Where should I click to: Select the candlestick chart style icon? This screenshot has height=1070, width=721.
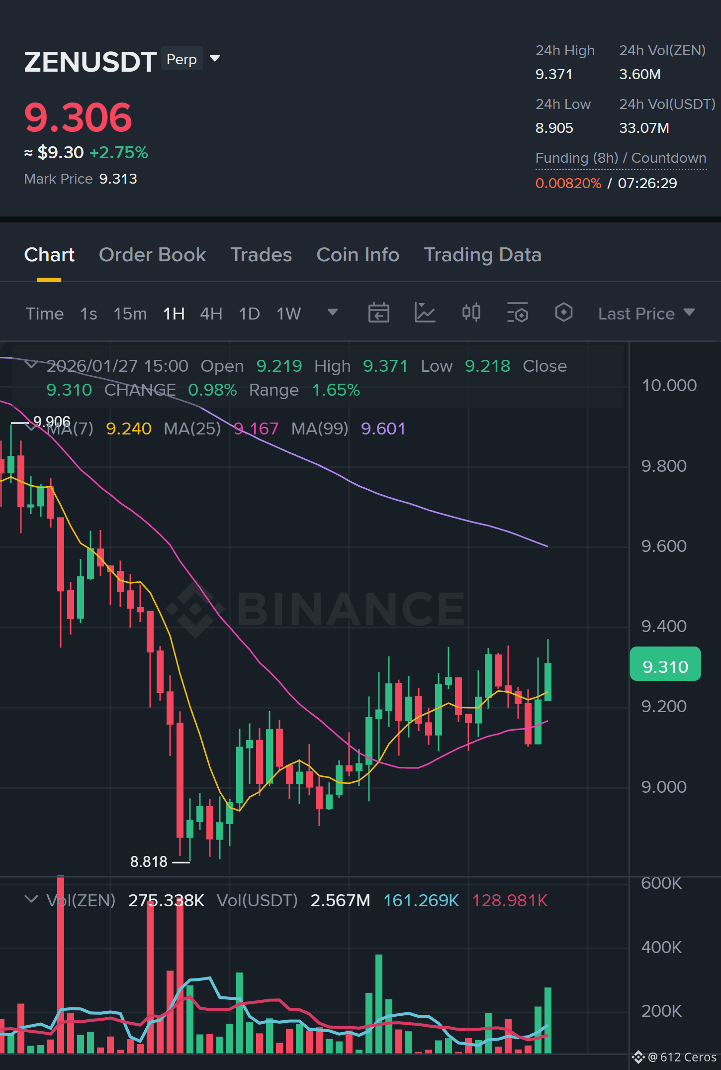pyautogui.click(x=471, y=313)
